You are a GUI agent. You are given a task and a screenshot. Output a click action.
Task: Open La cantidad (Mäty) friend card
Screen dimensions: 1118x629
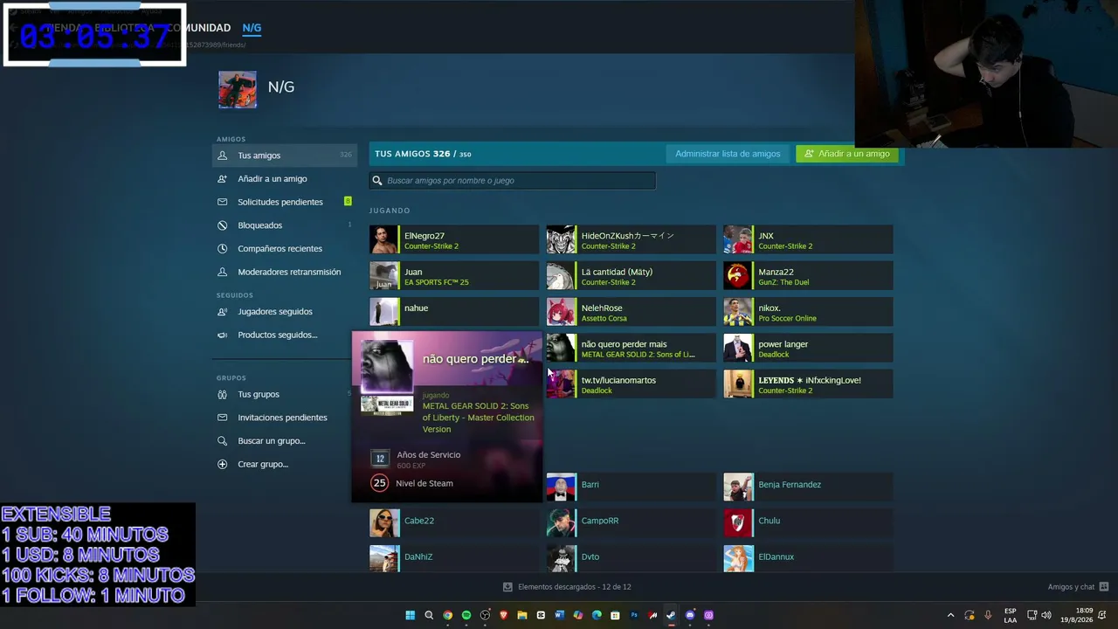click(x=631, y=276)
